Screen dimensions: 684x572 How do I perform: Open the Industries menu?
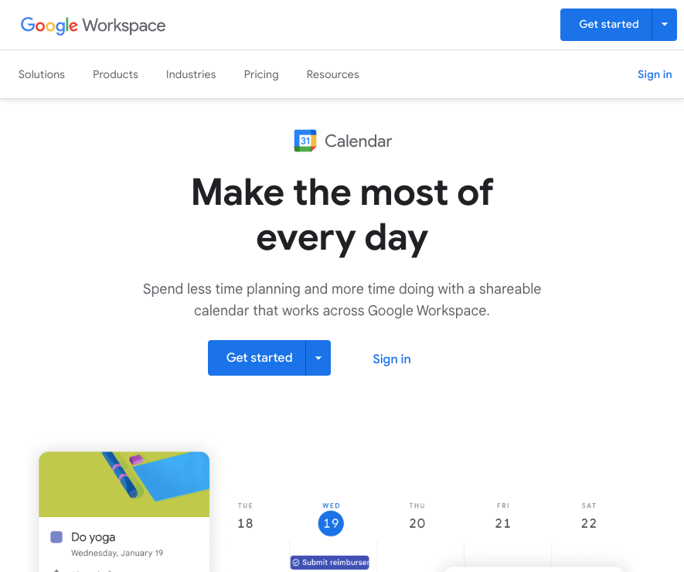(191, 74)
